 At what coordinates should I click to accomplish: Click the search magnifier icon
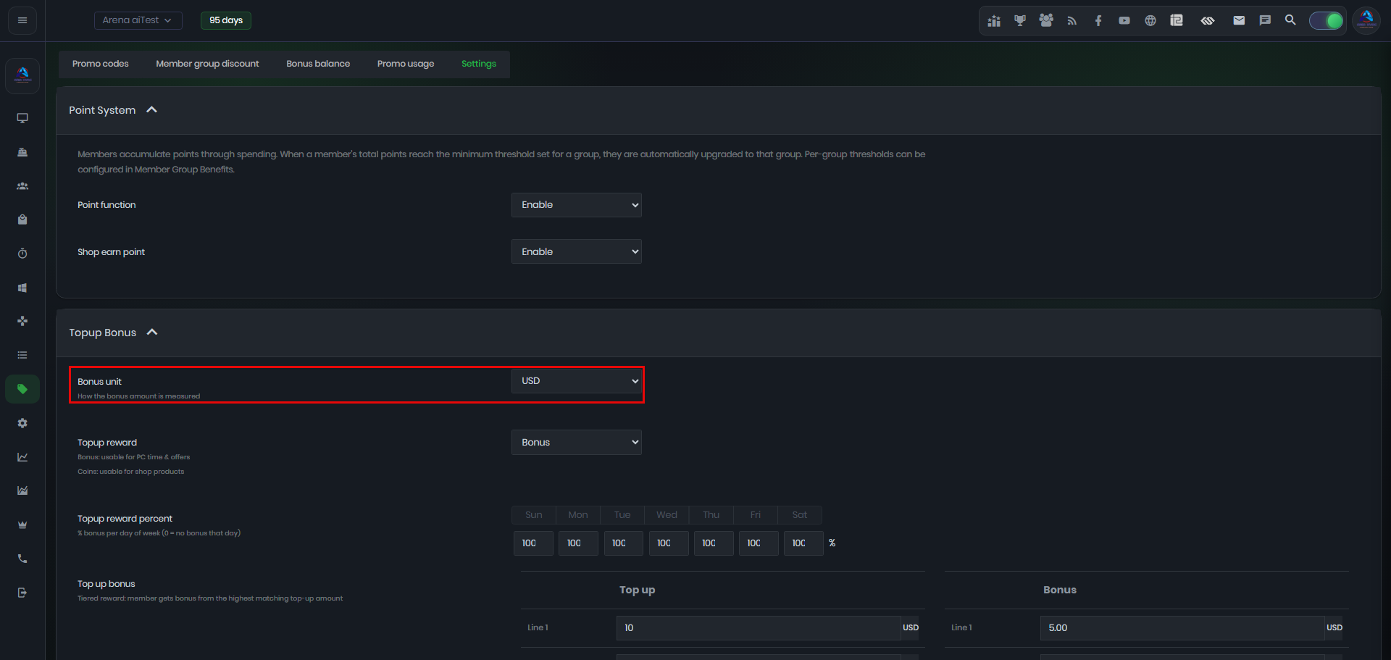click(1290, 20)
